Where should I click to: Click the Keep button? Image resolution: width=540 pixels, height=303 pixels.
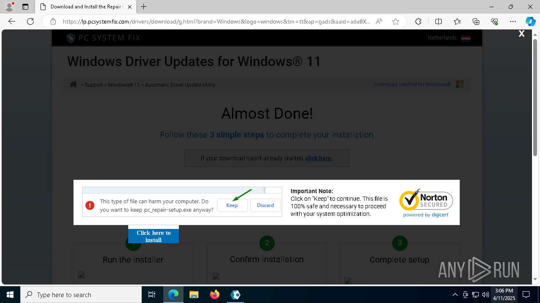click(232, 205)
